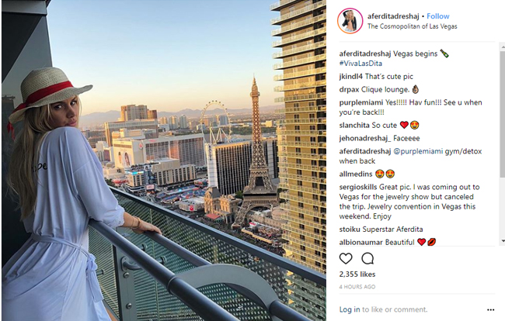Open jkindl4 commenter profile

point(350,77)
